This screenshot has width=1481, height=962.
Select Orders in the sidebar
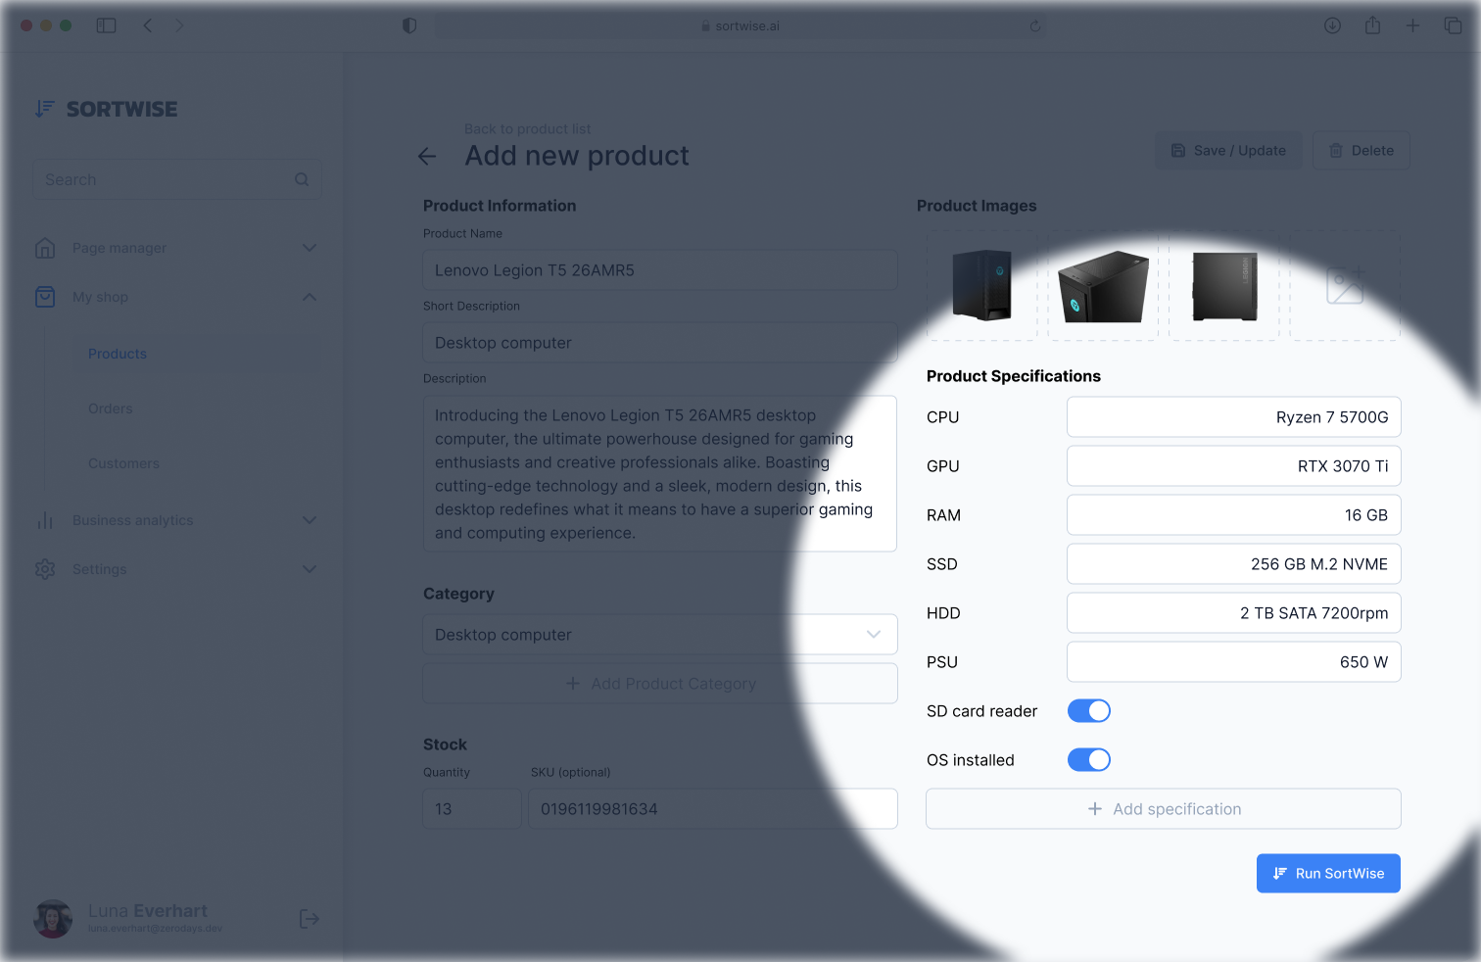click(x=110, y=409)
